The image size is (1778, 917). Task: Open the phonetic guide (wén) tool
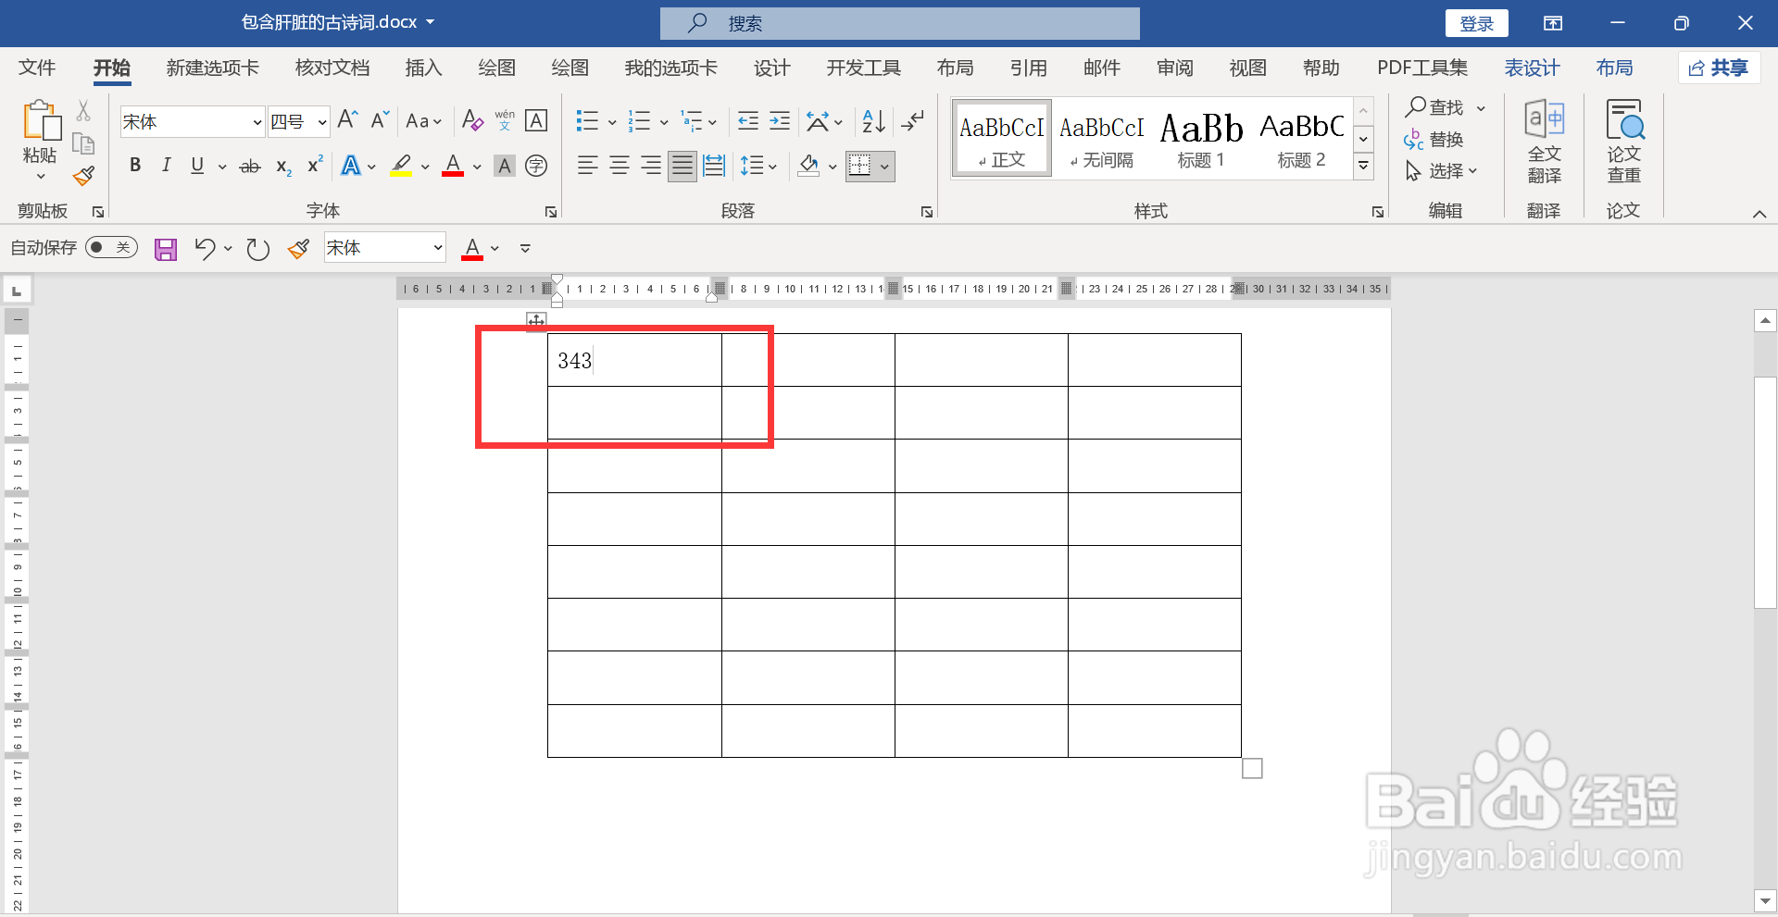click(x=505, y=120)
